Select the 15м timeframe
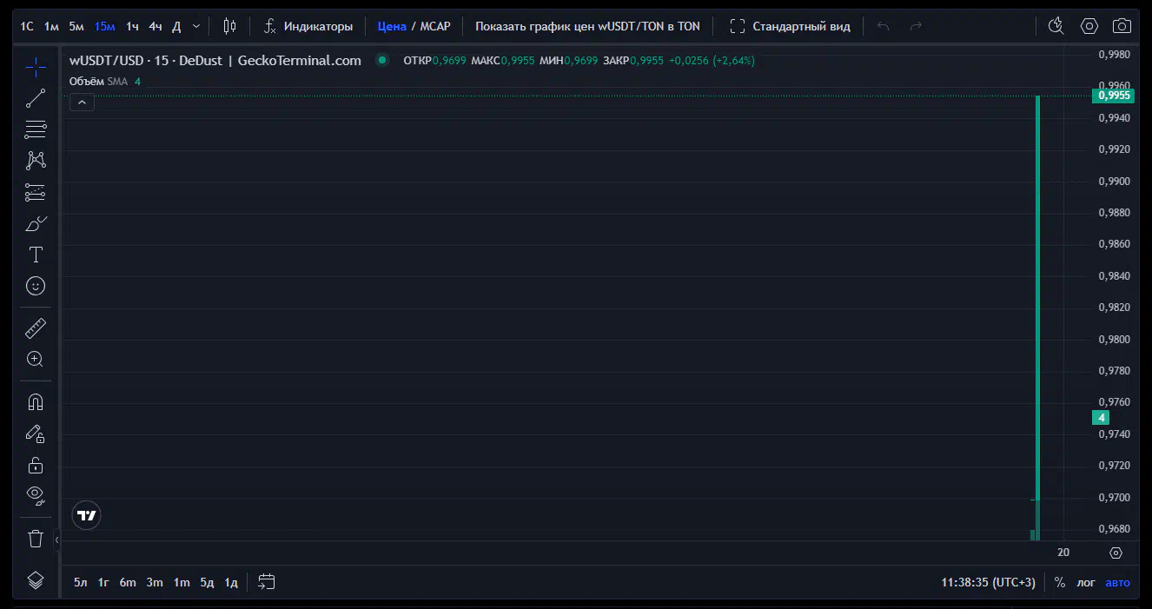 [104, 26]
